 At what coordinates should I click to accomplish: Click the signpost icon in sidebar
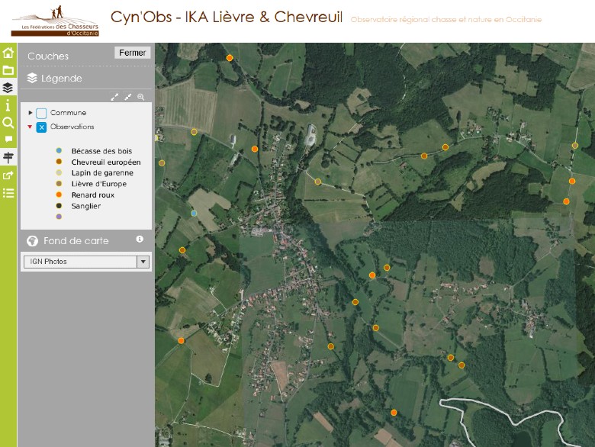[x=8, y=157]
